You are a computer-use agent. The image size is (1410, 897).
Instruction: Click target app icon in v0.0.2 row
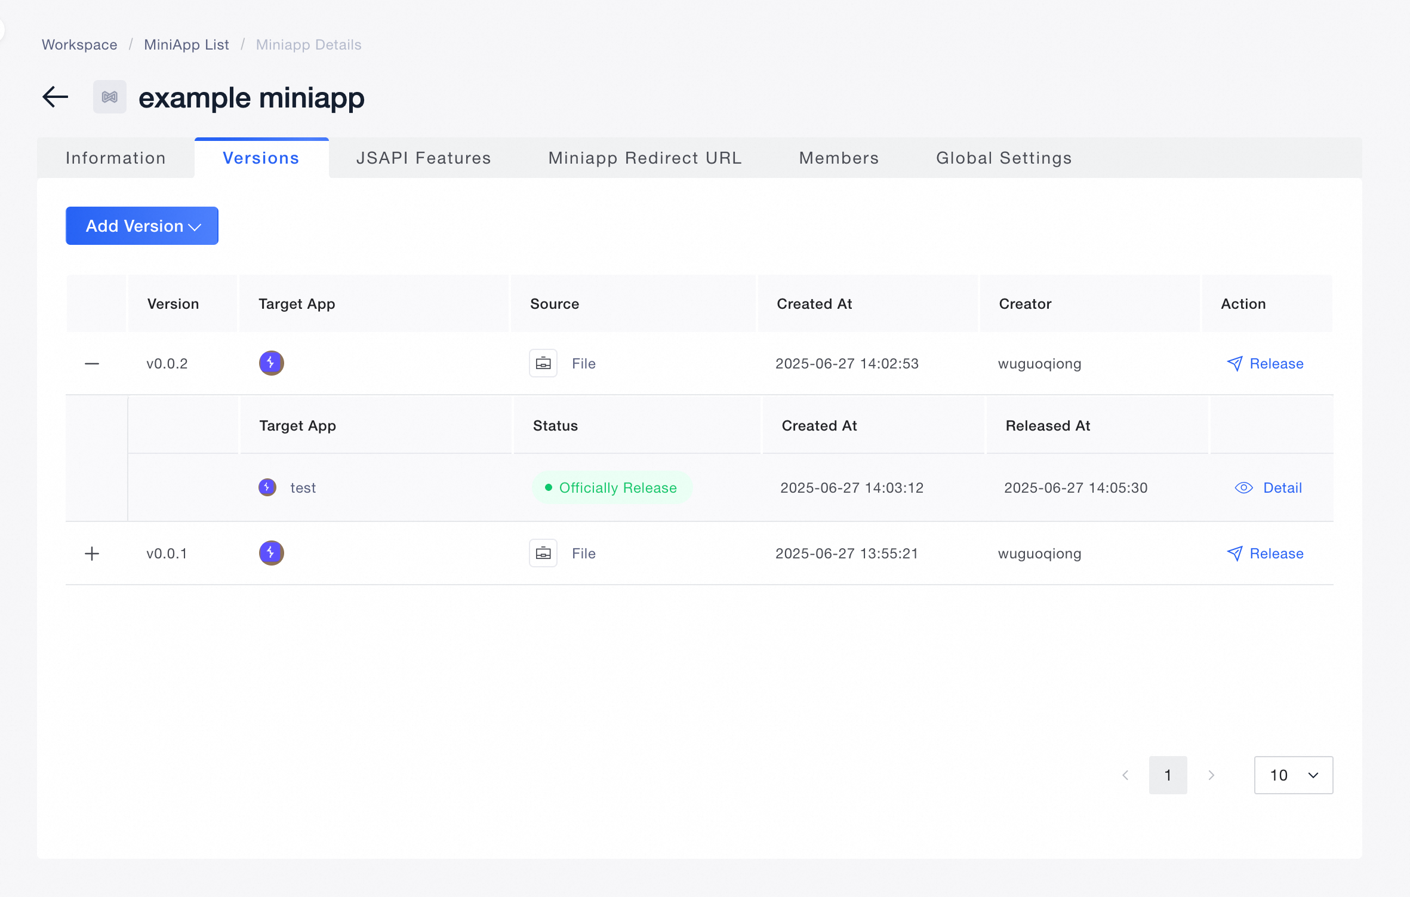point(271,363)
